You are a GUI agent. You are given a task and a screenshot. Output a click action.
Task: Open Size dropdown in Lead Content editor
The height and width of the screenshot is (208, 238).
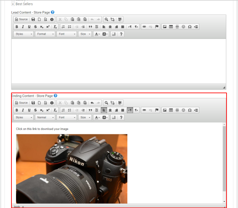pos(85,34)
